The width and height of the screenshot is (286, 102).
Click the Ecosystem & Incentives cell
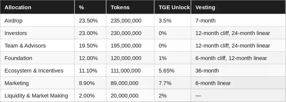(34, 71)
